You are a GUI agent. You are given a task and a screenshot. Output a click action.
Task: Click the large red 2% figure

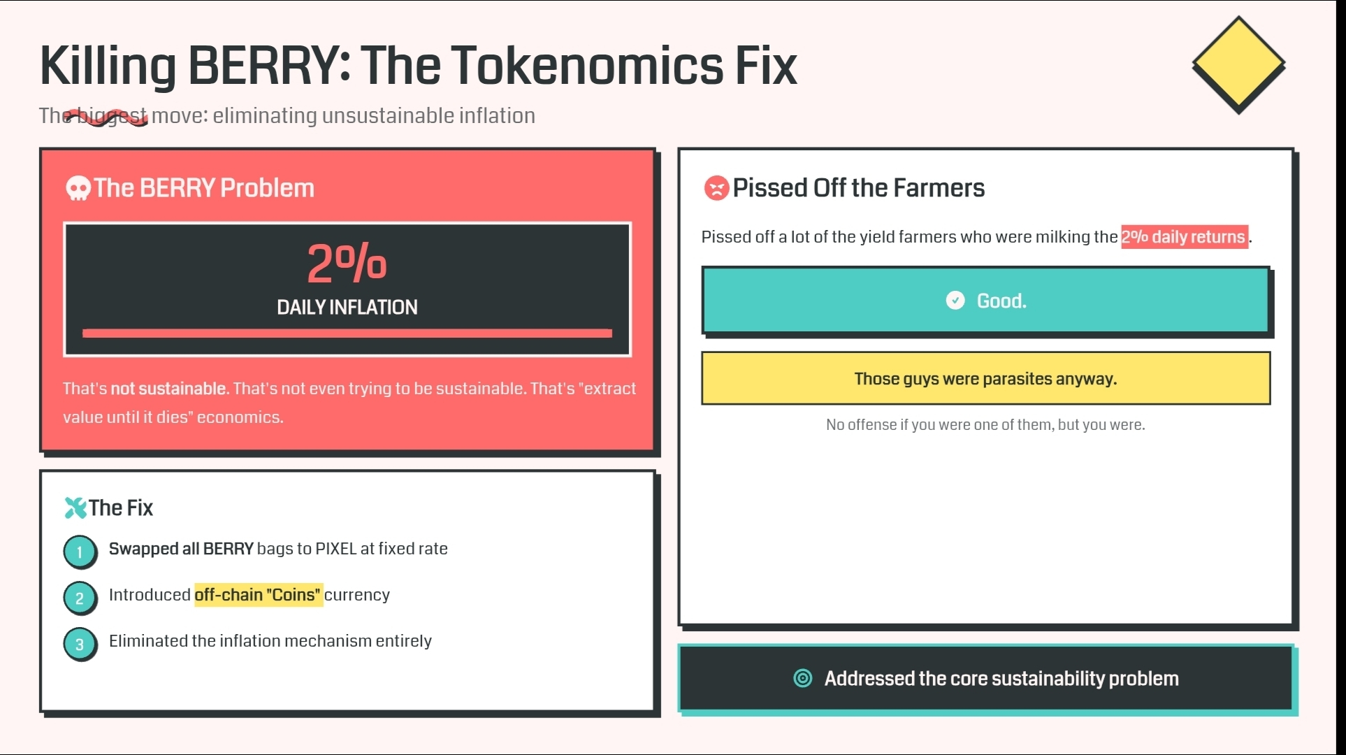tap(347, 264)
